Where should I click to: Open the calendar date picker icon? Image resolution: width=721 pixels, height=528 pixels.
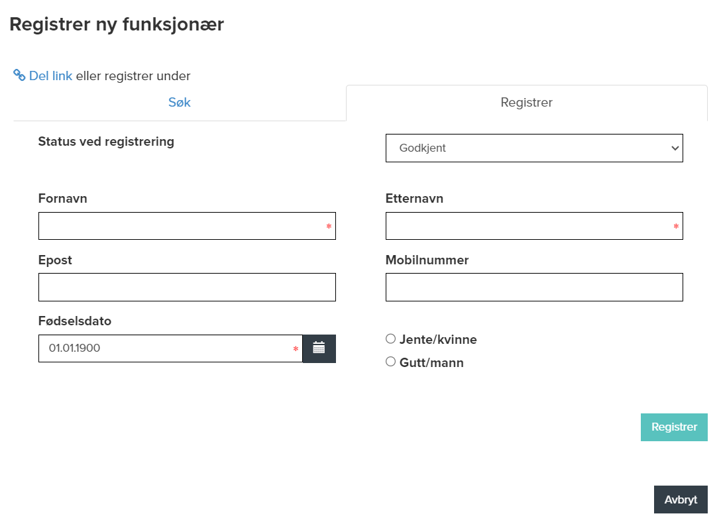(319, 348)
